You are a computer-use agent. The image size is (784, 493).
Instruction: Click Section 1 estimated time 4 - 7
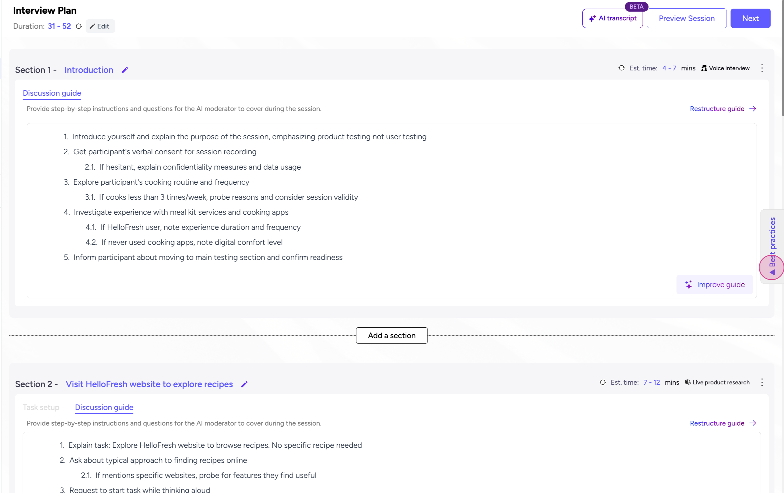click(x=669, y=68)
